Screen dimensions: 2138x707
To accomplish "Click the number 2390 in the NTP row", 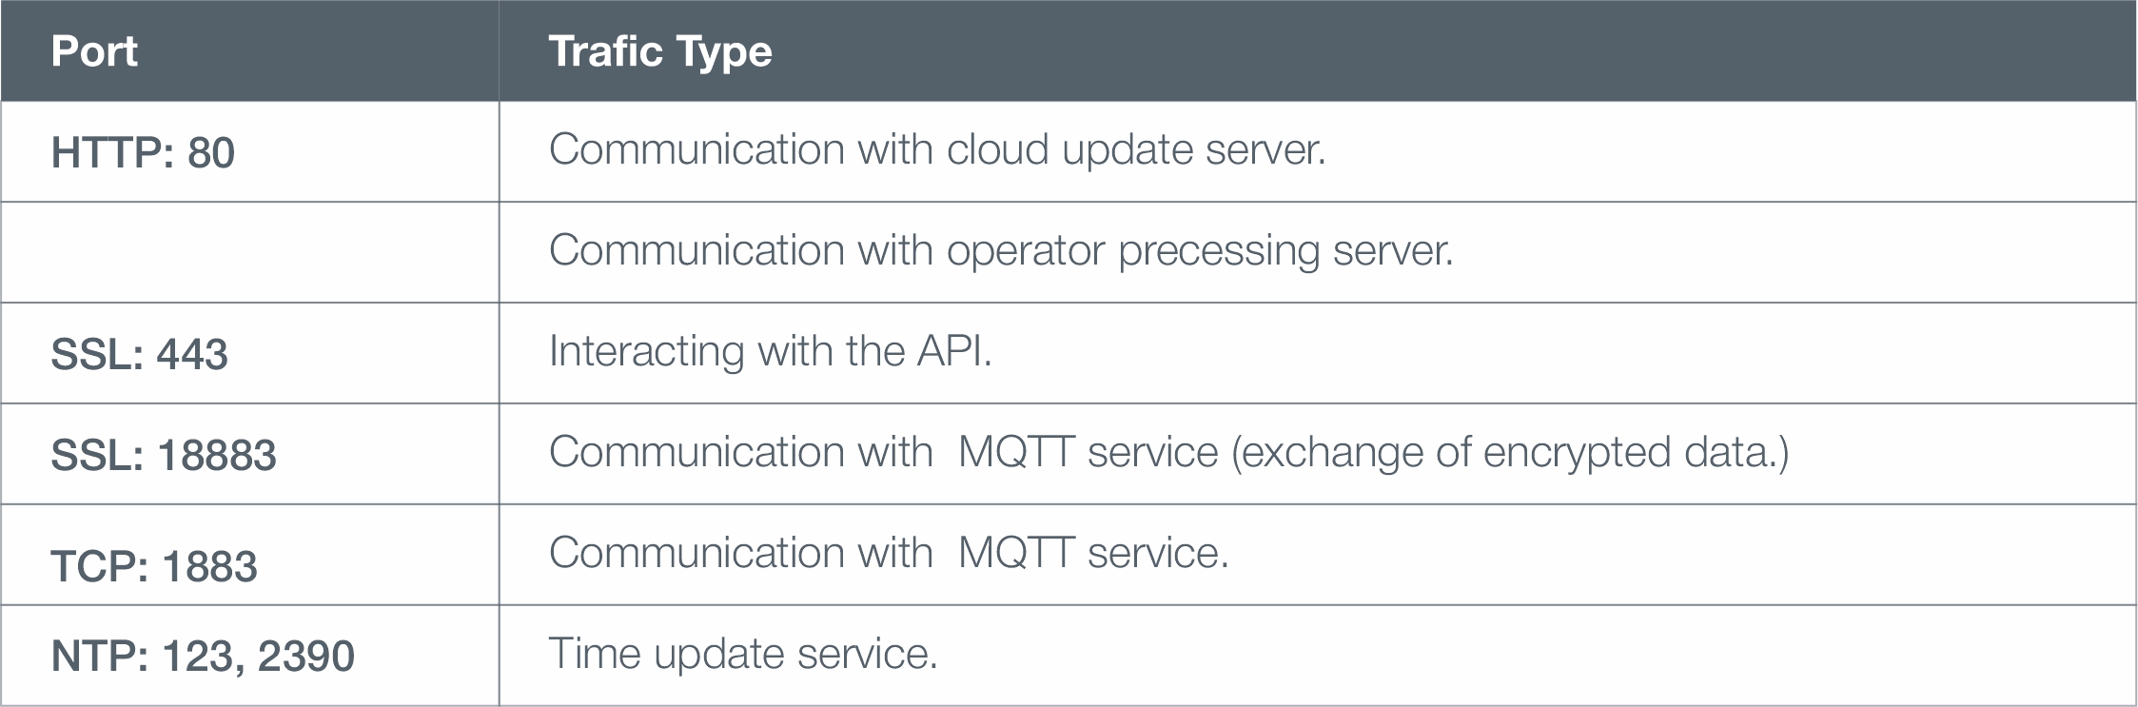I will tap(305, 656).
